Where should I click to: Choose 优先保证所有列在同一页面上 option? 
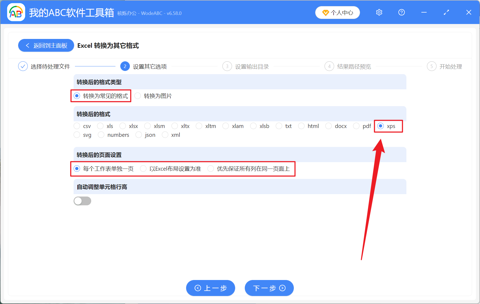pos(211,169)
